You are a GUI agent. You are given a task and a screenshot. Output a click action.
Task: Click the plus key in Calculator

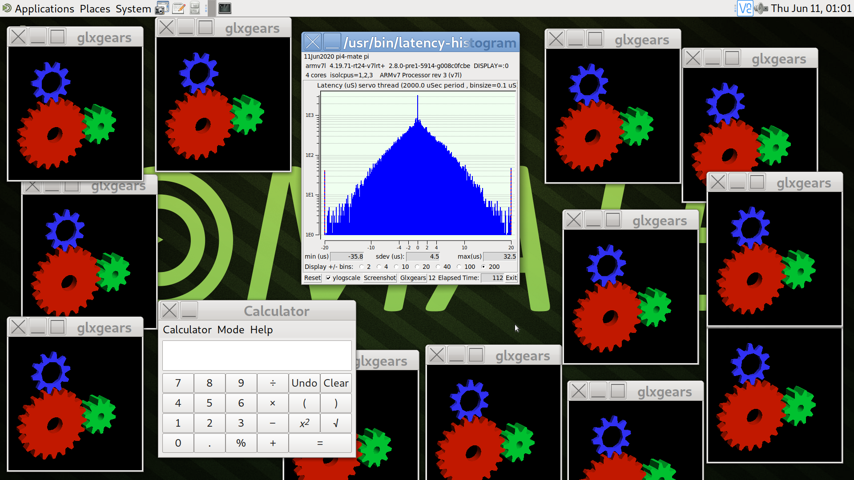coord(273,443)
